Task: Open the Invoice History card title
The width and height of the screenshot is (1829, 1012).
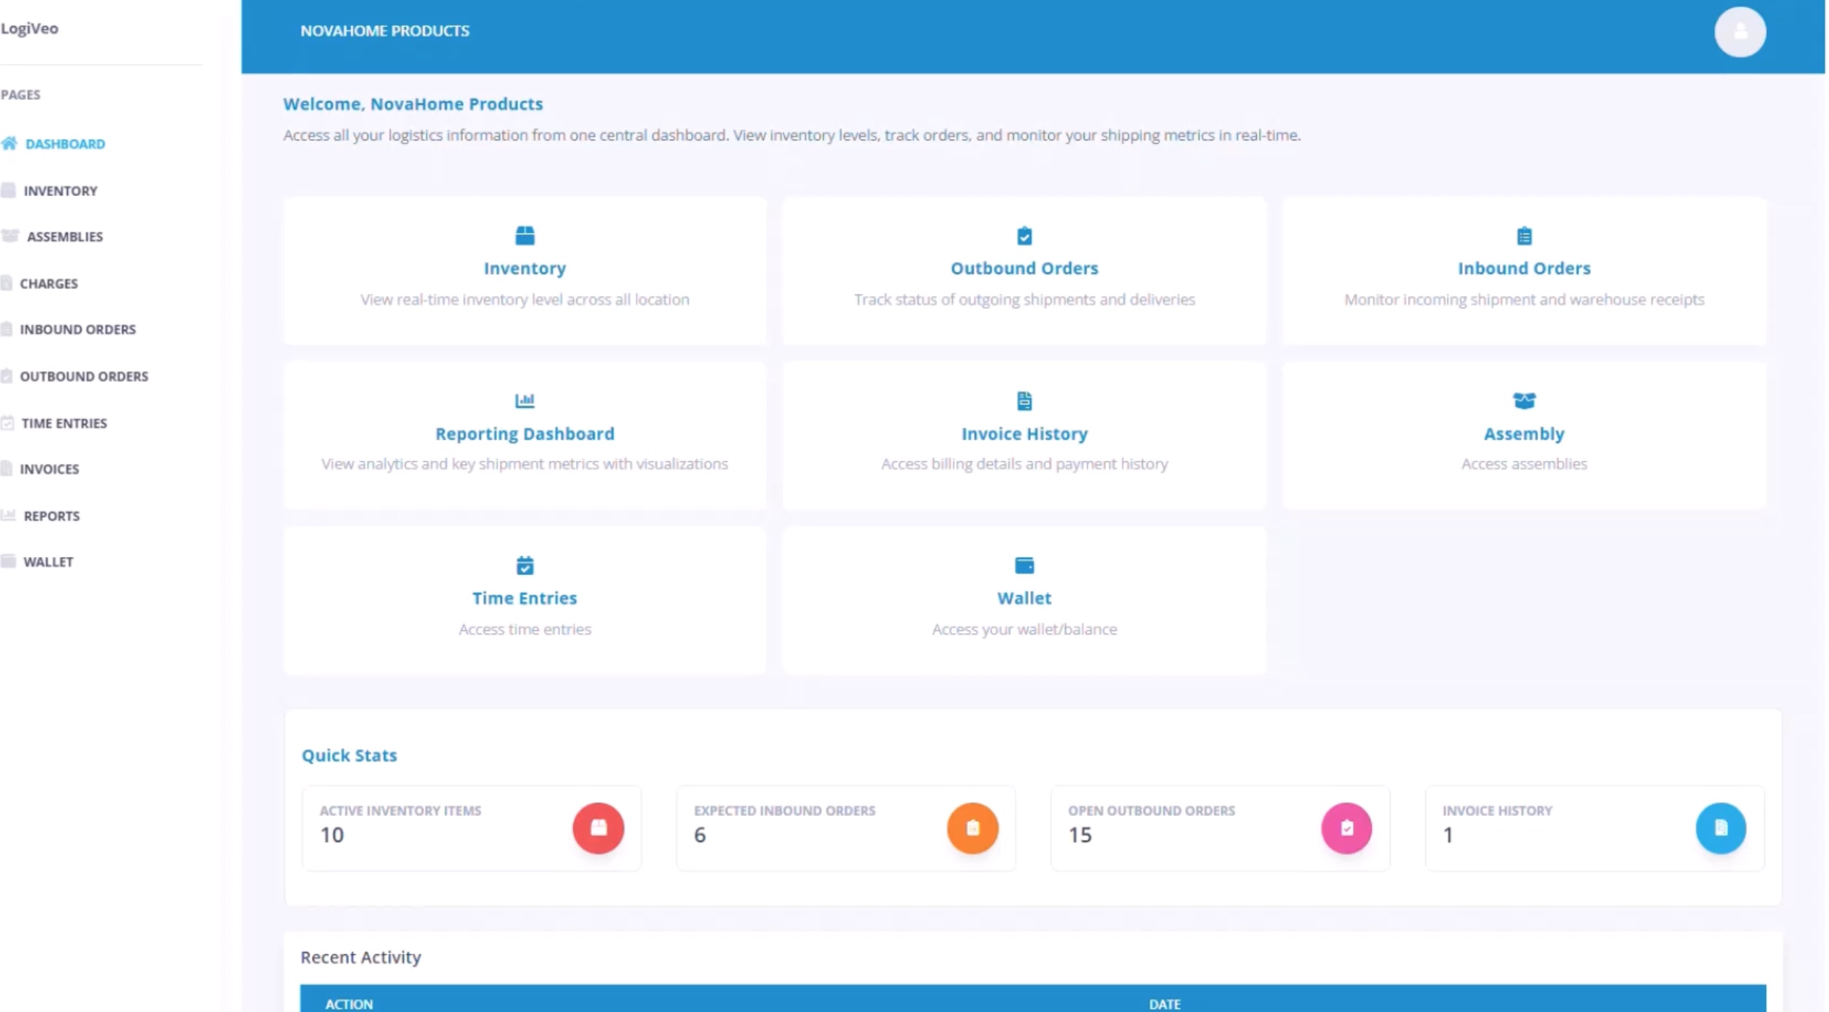Action: tap(1024, 433)
